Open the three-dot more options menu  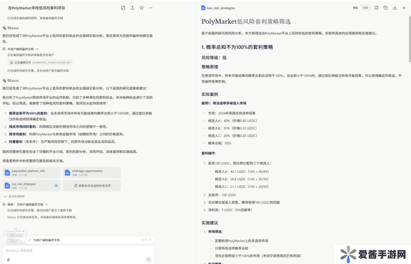(151, 8)
